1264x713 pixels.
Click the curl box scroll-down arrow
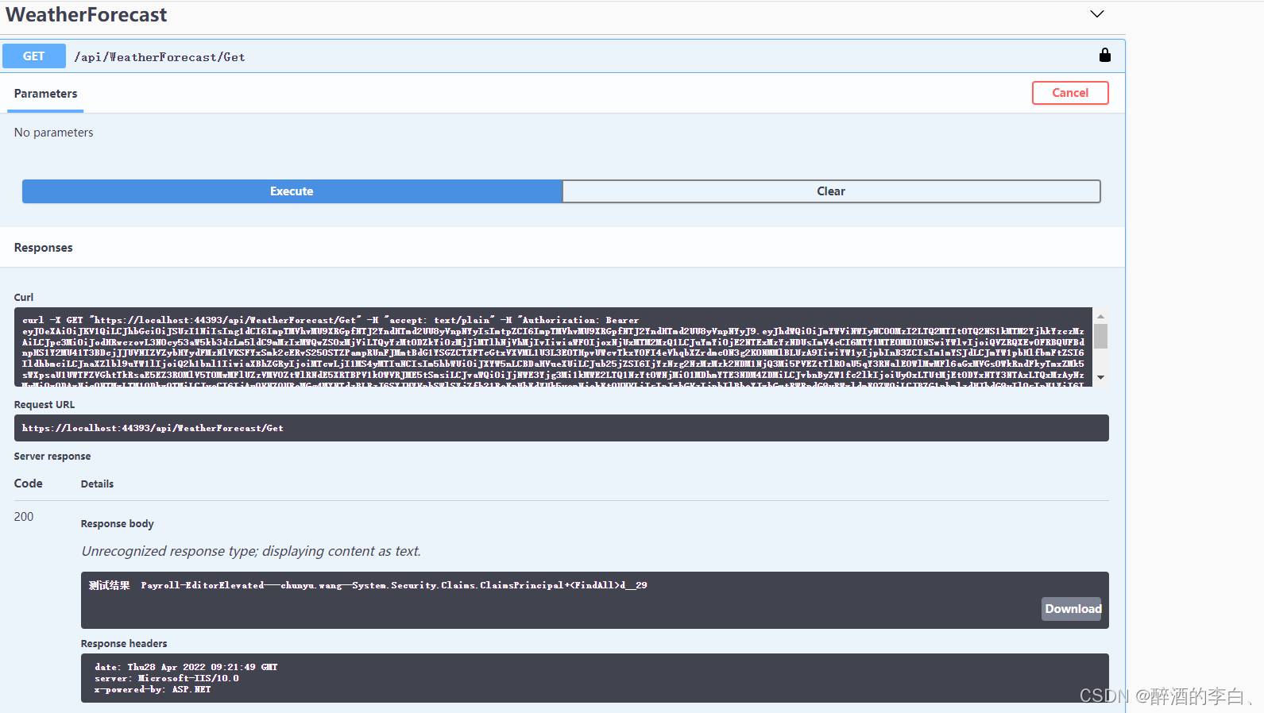coord(1100,377)
